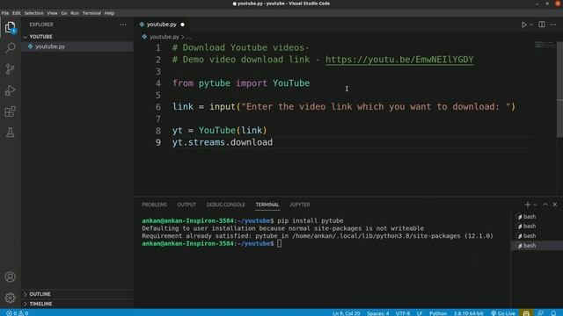This screenshot has height=316, width=563.
Task: Open the Help menu
Action: coord(109,13)
